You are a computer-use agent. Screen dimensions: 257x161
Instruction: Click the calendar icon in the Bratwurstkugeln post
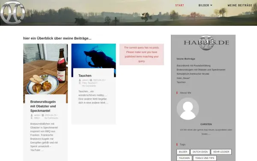click(x=43, y=115)
